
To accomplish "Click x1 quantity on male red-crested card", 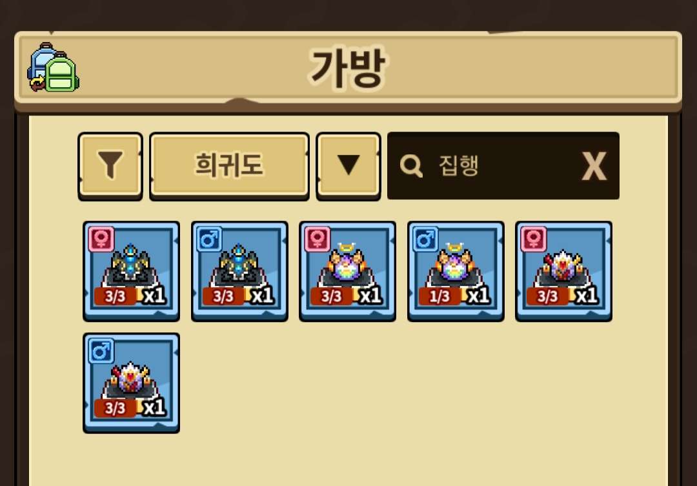I will point(154,407).
